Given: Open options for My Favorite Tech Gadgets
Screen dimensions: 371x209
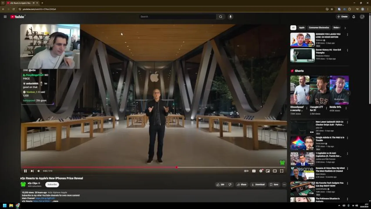Looking at the screenshot, I should coord(347,183).
